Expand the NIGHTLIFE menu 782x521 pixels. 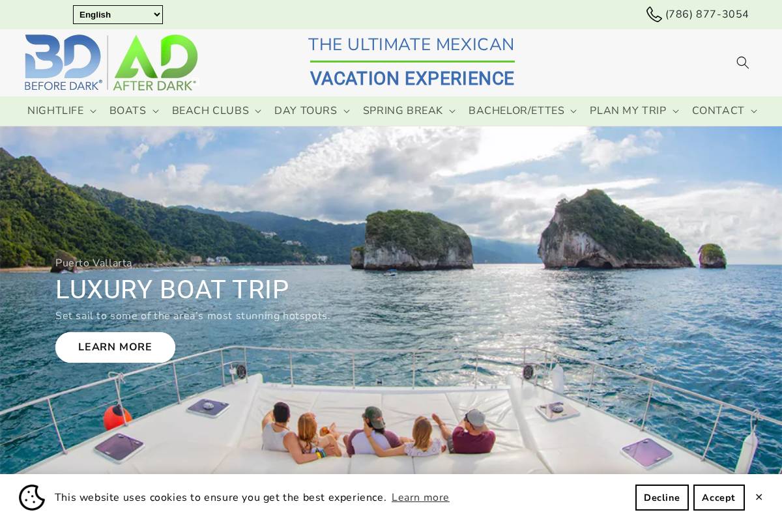(x=62, y=111)
